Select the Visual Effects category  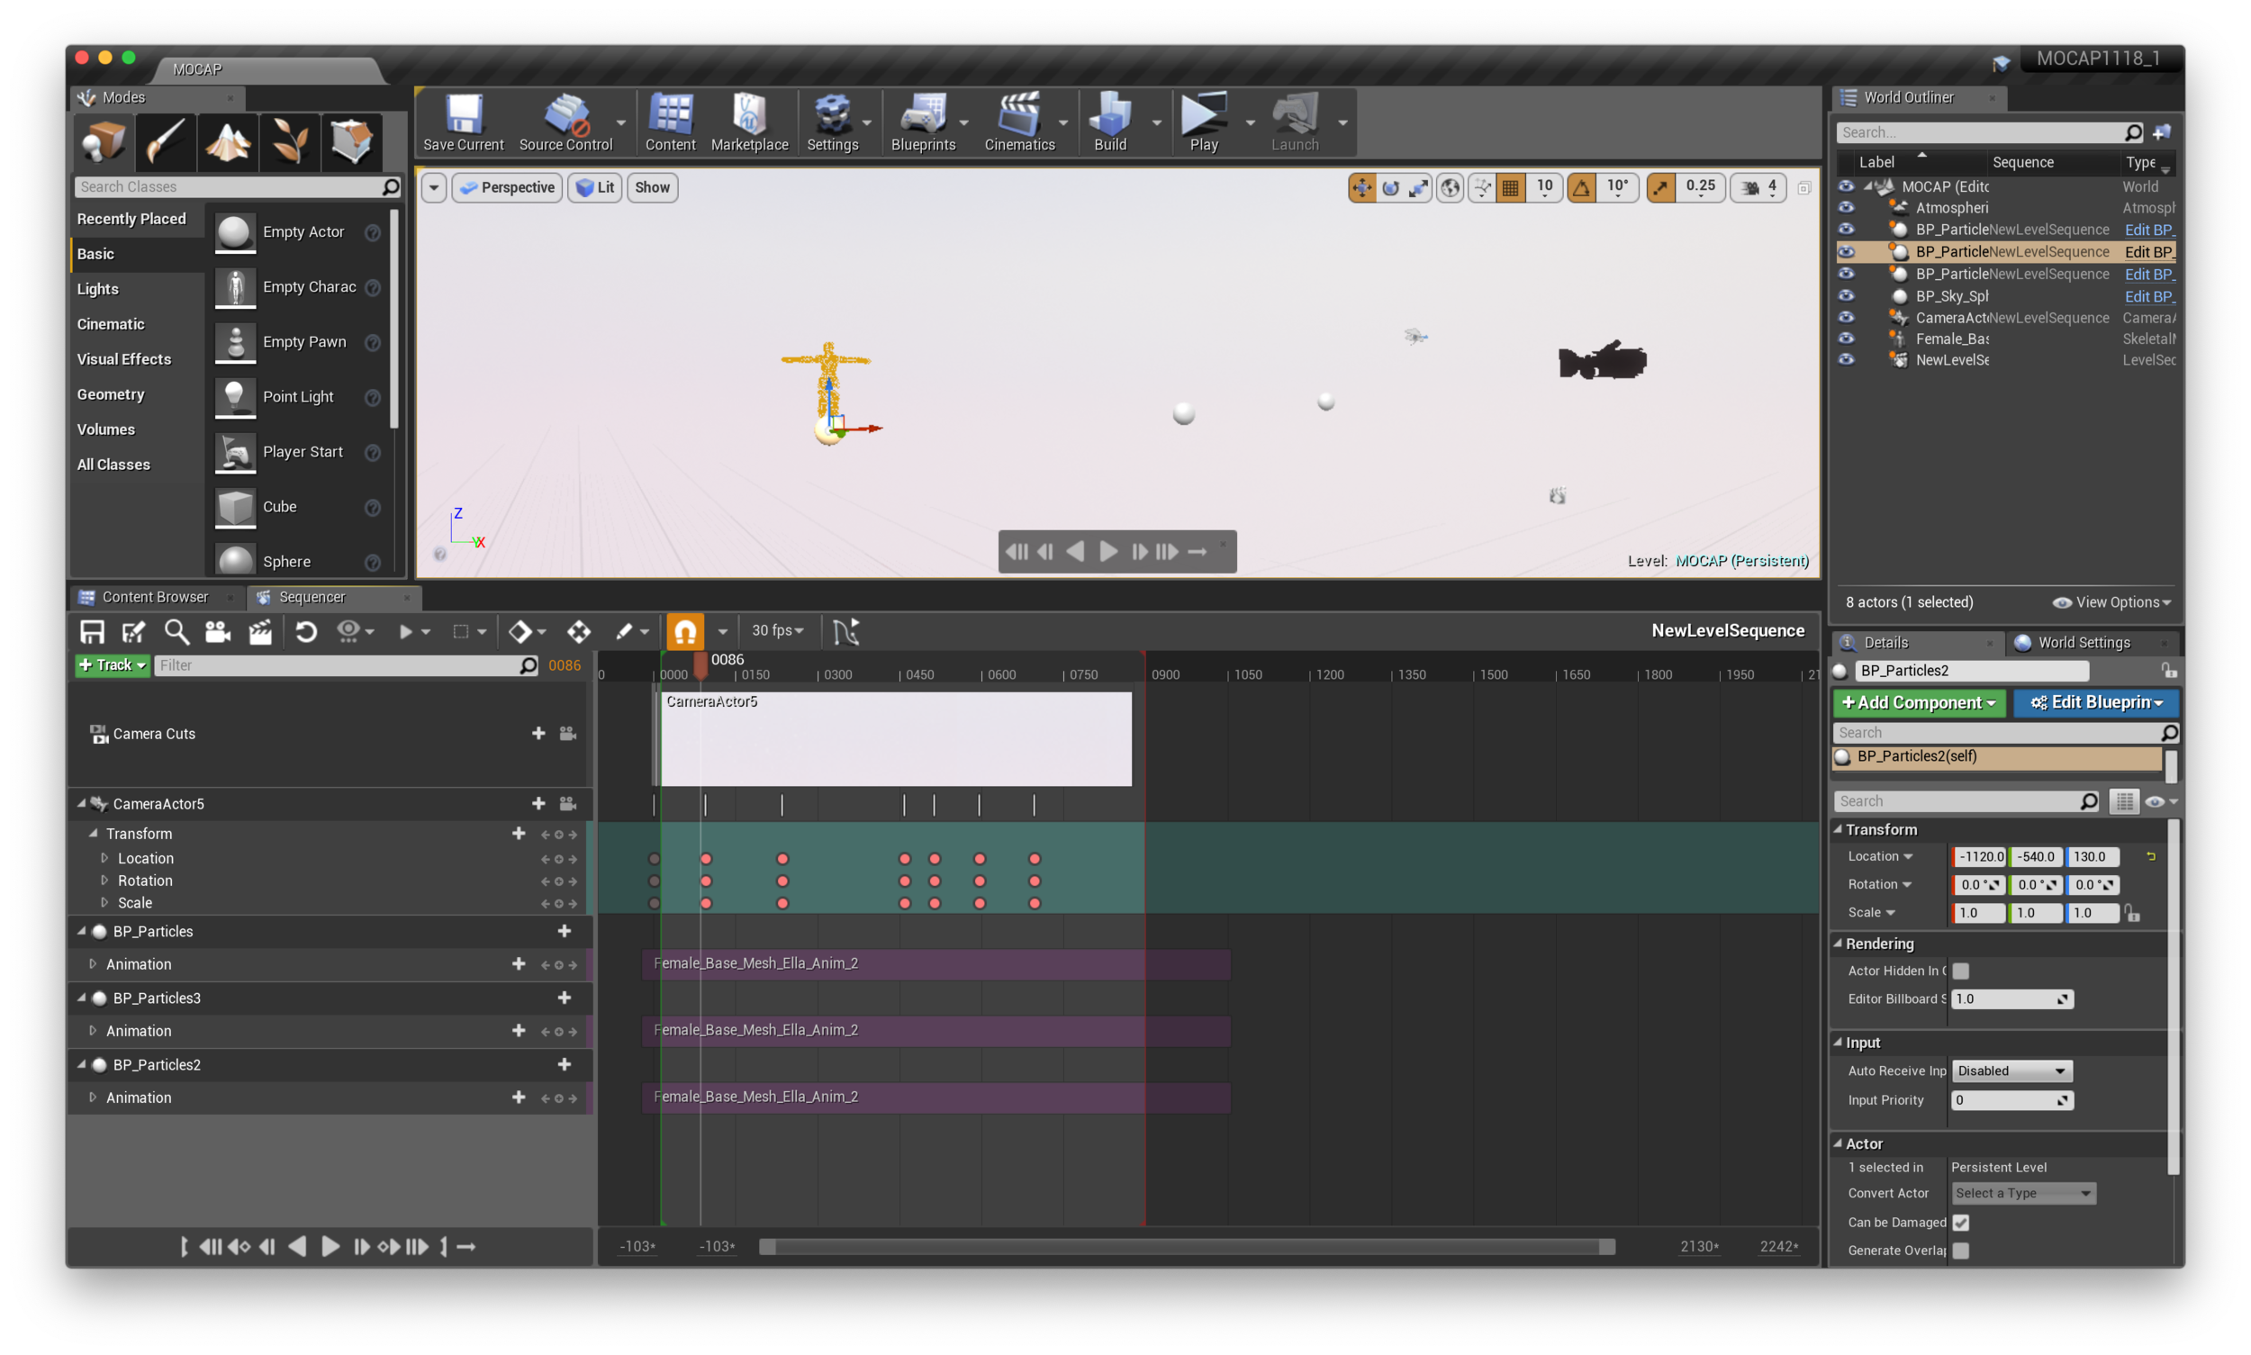(124, 359)
